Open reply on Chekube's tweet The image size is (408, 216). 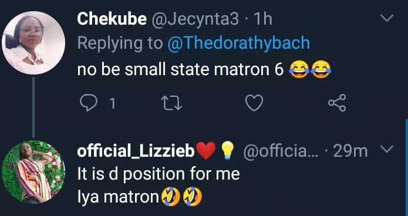[89, 103]
